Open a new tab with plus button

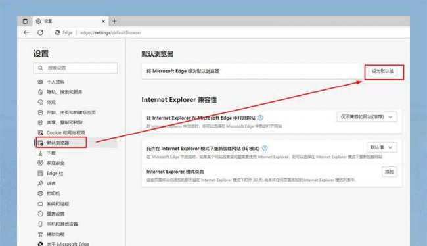(x=114, y=21)
